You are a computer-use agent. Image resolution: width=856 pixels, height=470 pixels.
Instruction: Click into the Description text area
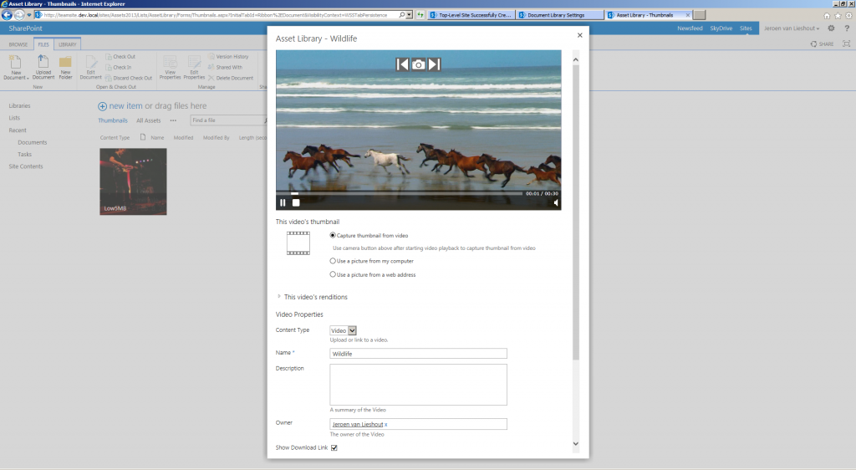[x=418, y=385]
